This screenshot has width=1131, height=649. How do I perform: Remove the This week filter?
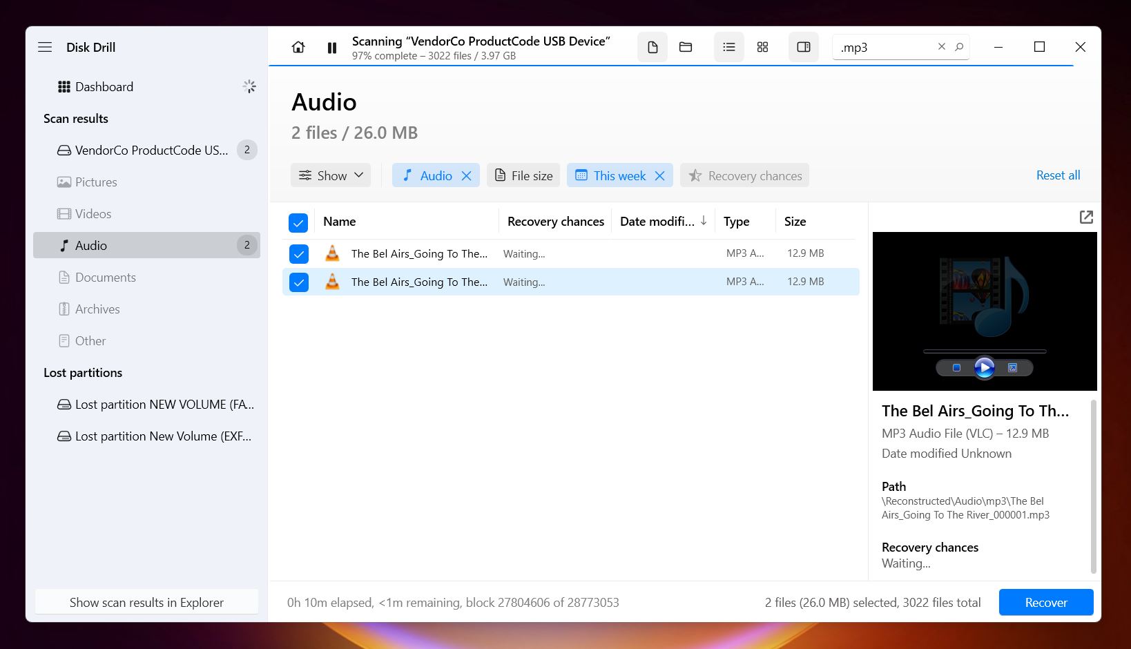(x=660, y=176)
